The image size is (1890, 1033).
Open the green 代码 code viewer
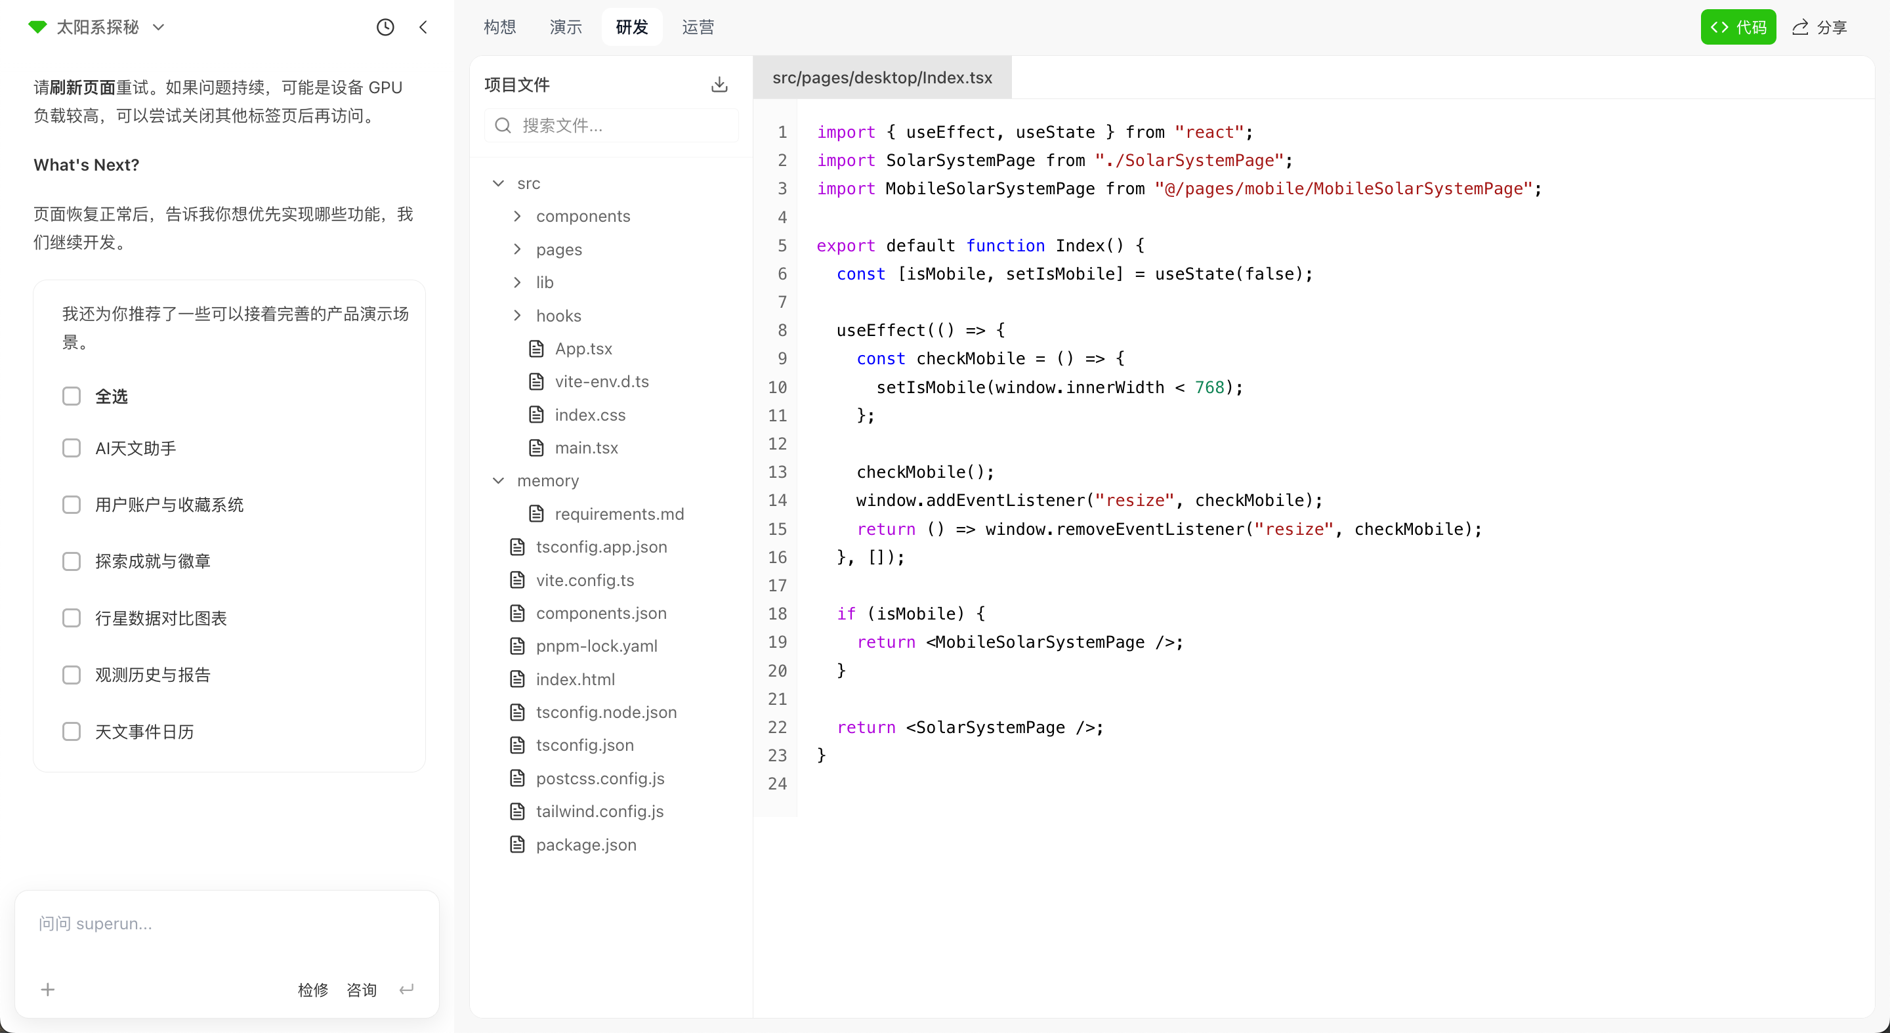(1738, 27)
